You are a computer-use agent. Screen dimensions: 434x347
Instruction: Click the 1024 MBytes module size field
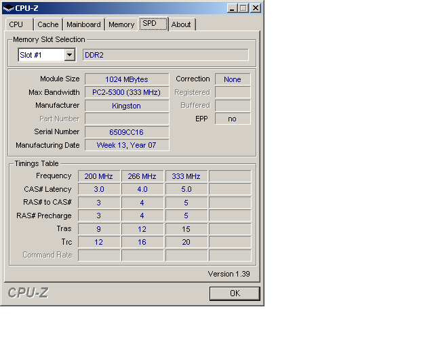tap(127, 79)
